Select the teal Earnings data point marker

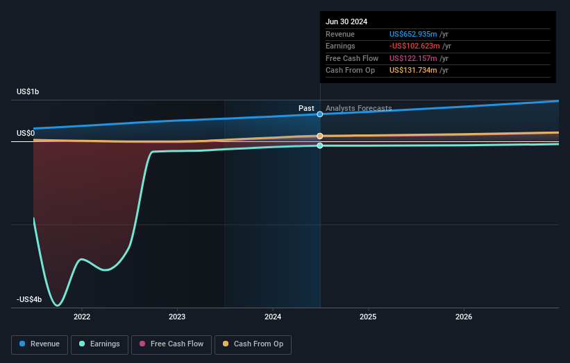point(320,145)
